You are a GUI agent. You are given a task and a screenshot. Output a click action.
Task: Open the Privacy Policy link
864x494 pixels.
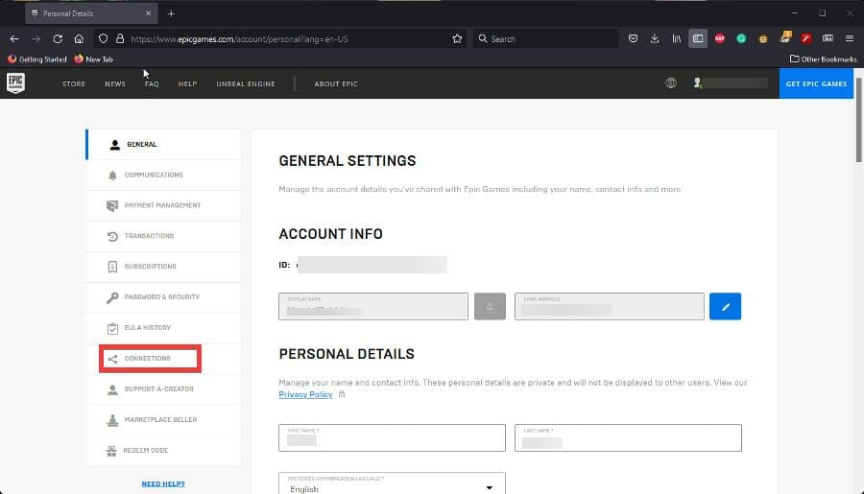coord(305,394)
